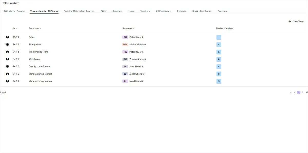
Task: Click Manufacturing team B name
Action: pos(40,74)
